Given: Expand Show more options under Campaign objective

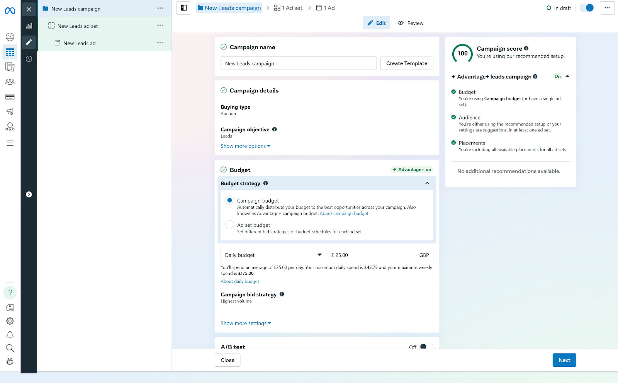Looking at the screenshot, I should click(246, 146).
